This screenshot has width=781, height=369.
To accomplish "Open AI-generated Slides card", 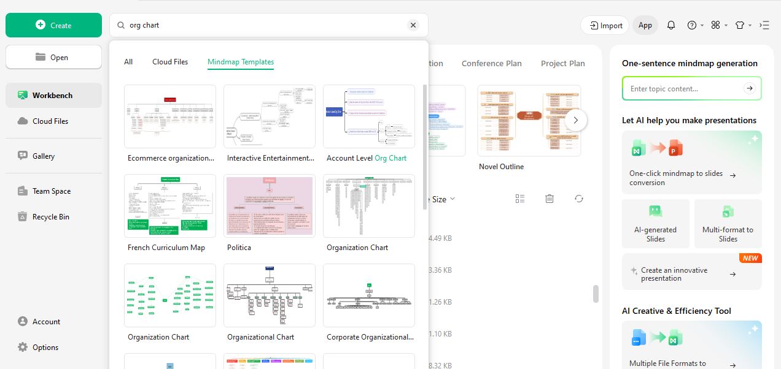I will pyautogui.click(x=656, y=223).
